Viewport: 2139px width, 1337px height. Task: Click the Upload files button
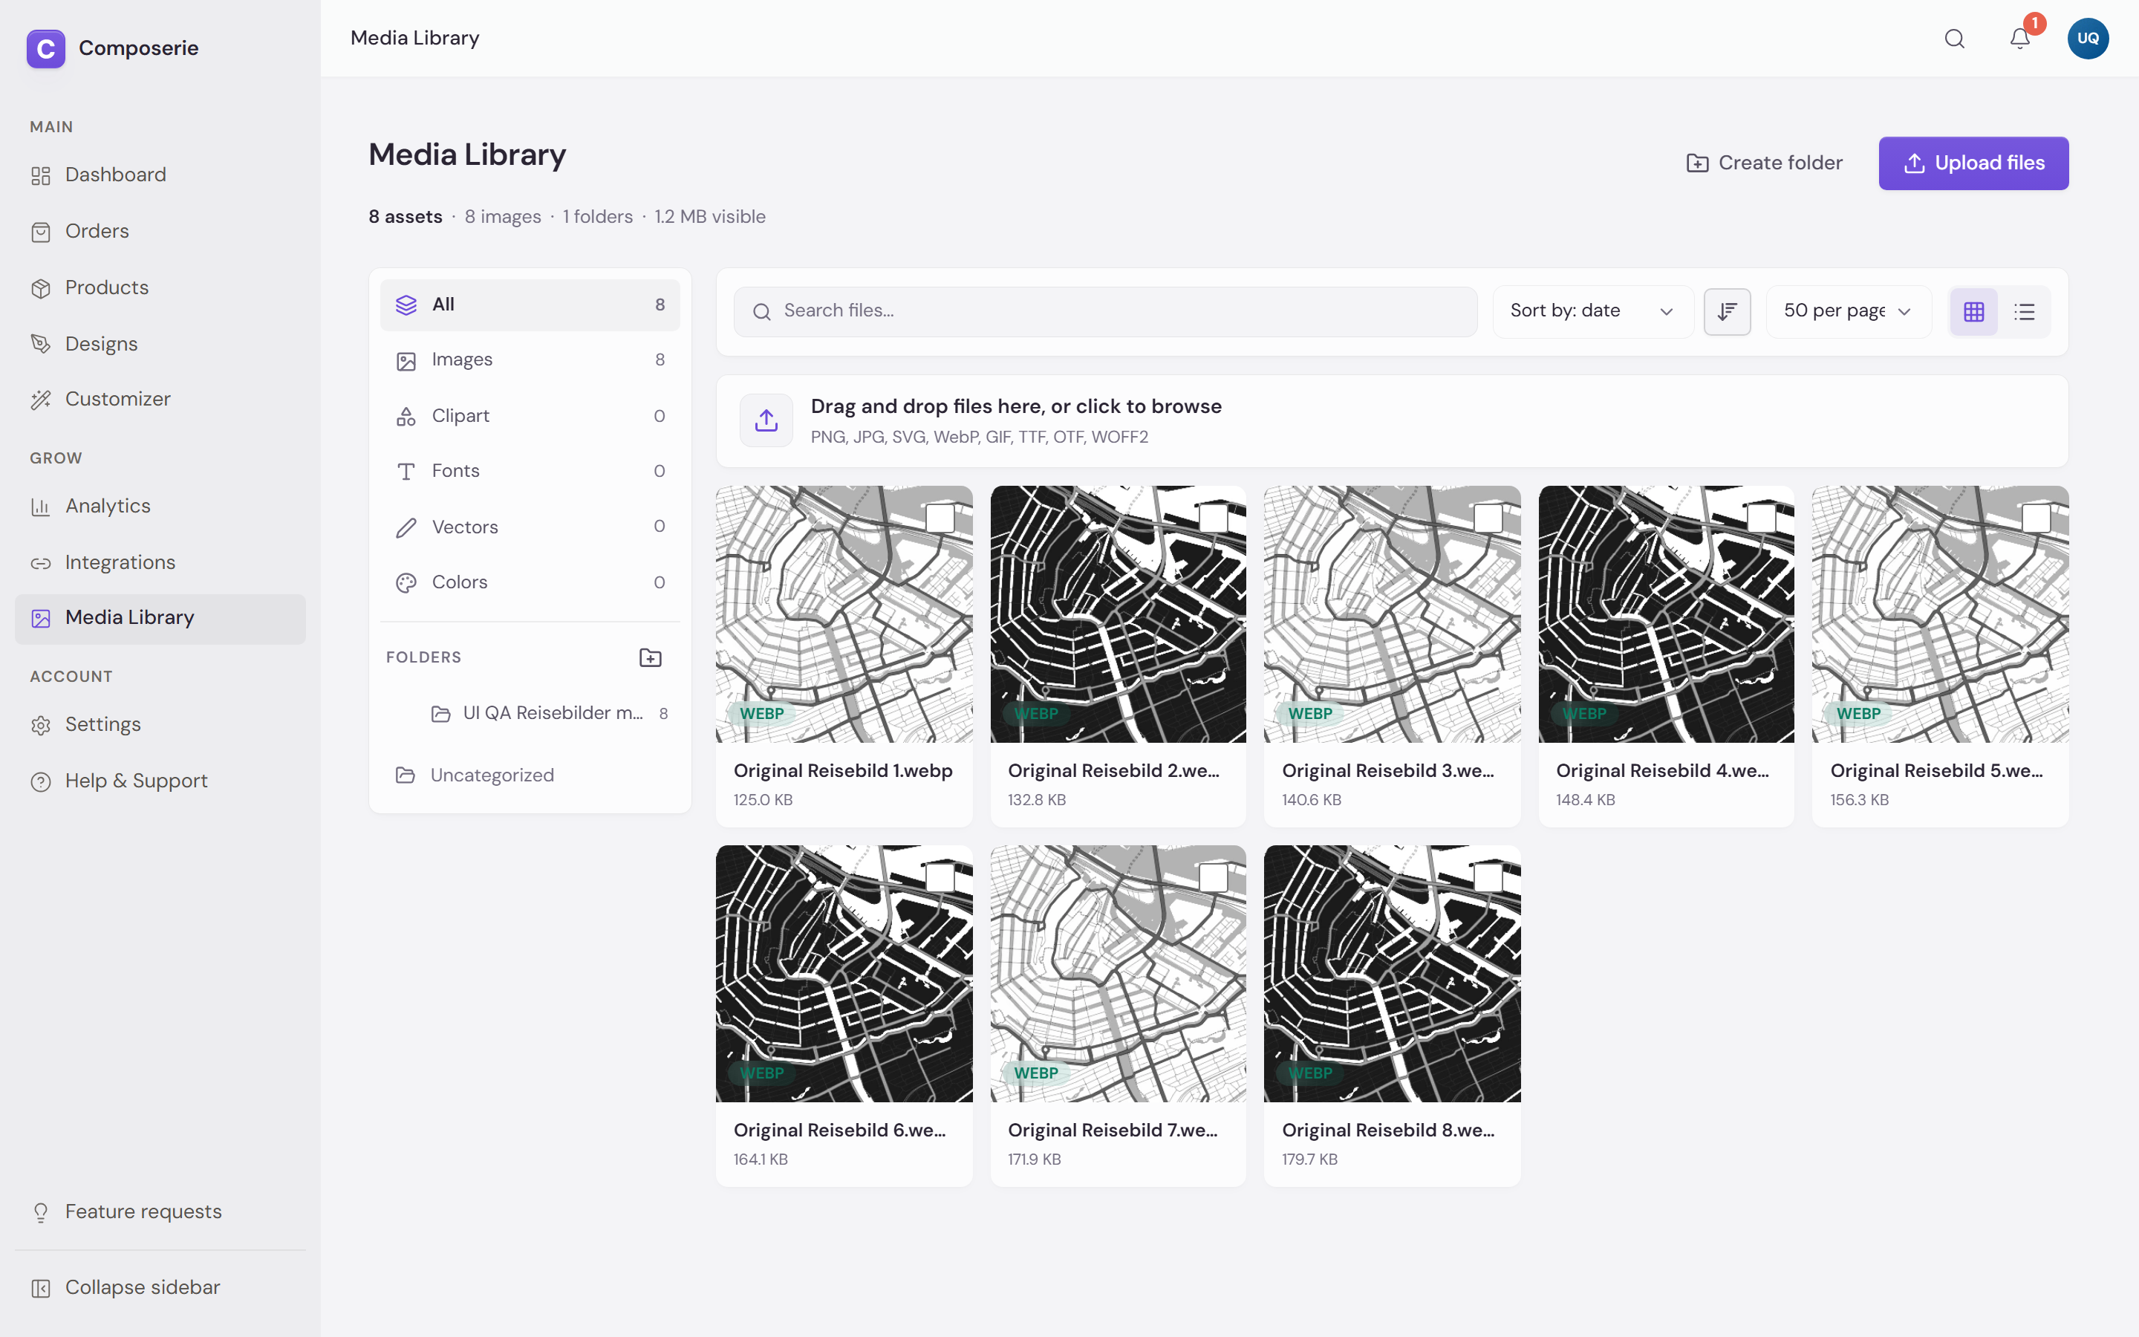point(1973,163)
